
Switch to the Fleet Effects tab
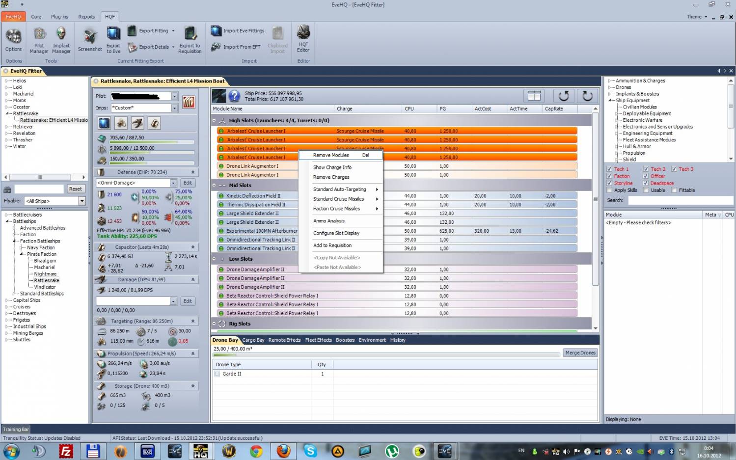(318, 340)
